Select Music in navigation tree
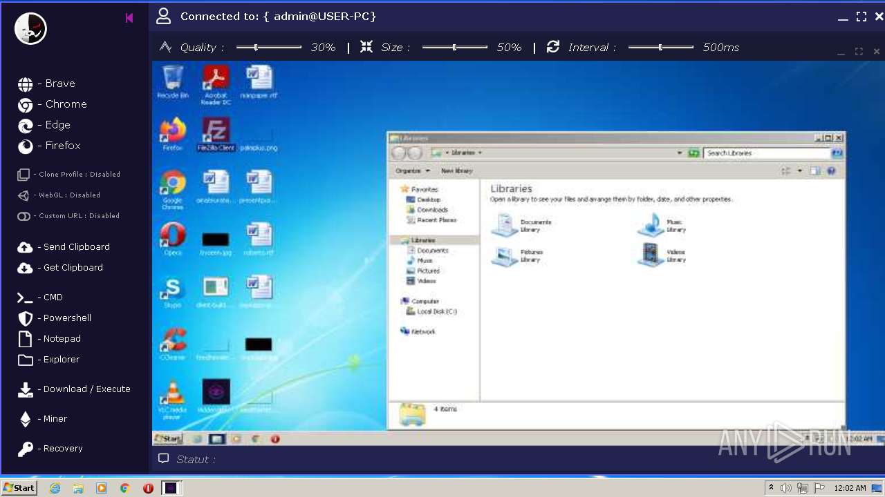 tap(420, 261)
